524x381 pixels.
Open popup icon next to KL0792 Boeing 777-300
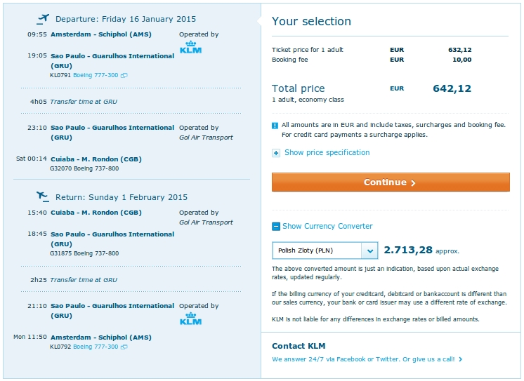(x=124, y=347)
